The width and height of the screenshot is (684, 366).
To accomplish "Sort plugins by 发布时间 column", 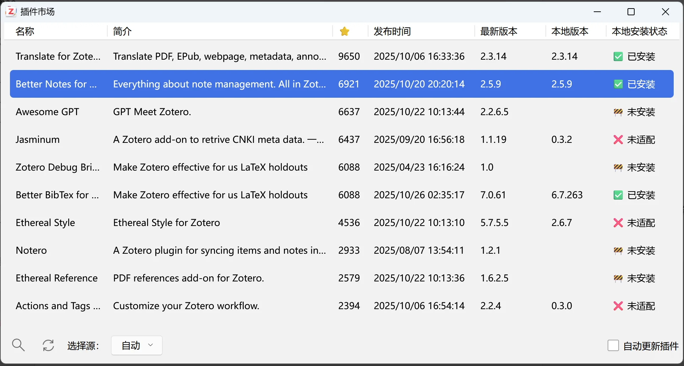I will (x=392, y=31).
